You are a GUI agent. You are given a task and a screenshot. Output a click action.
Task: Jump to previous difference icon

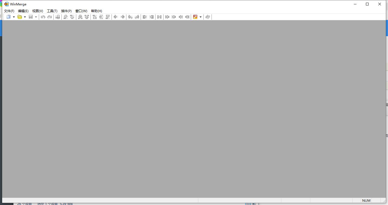(72, 17)
